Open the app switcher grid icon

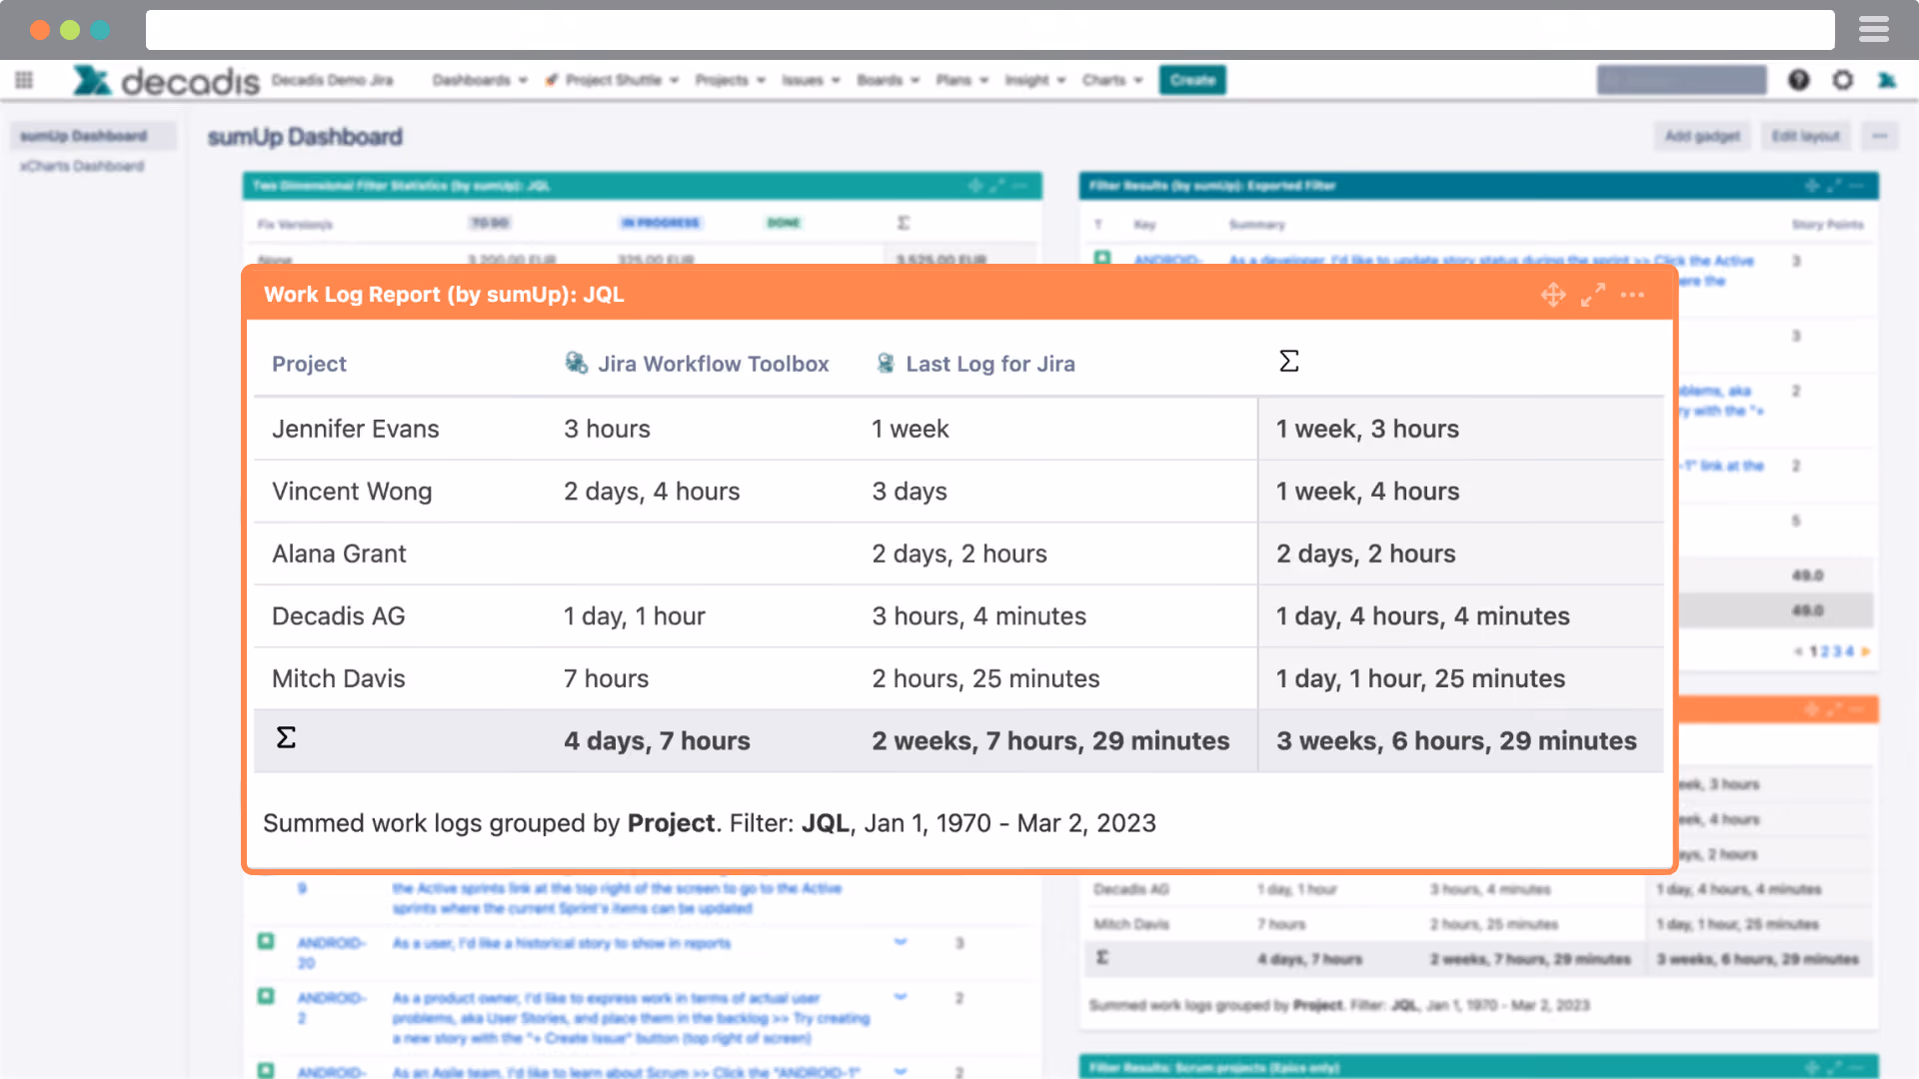point(24,80)
